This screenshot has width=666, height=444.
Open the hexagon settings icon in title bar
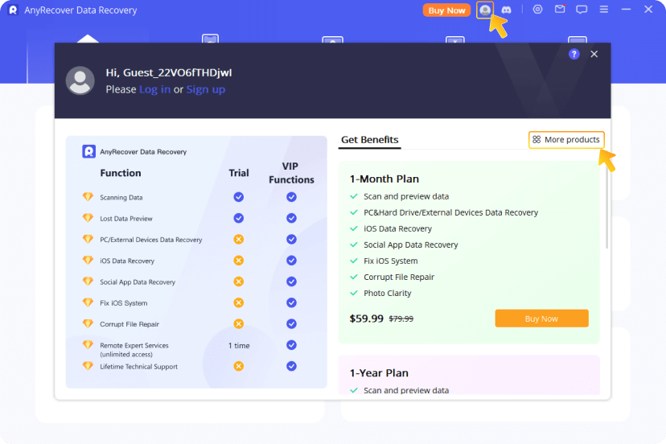click(x=538, y=10)
